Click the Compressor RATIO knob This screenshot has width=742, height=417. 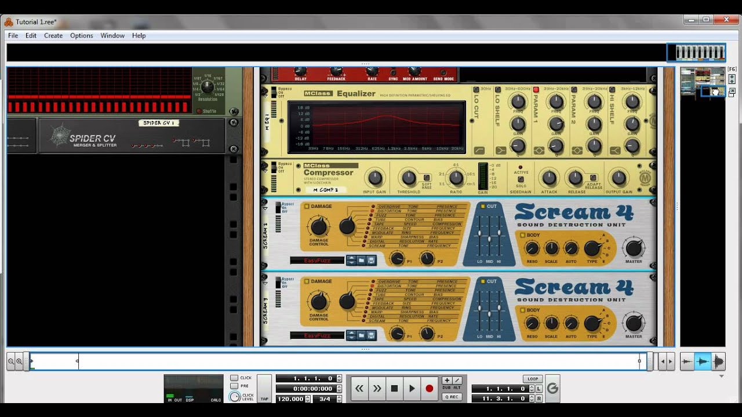pos(456,178)
